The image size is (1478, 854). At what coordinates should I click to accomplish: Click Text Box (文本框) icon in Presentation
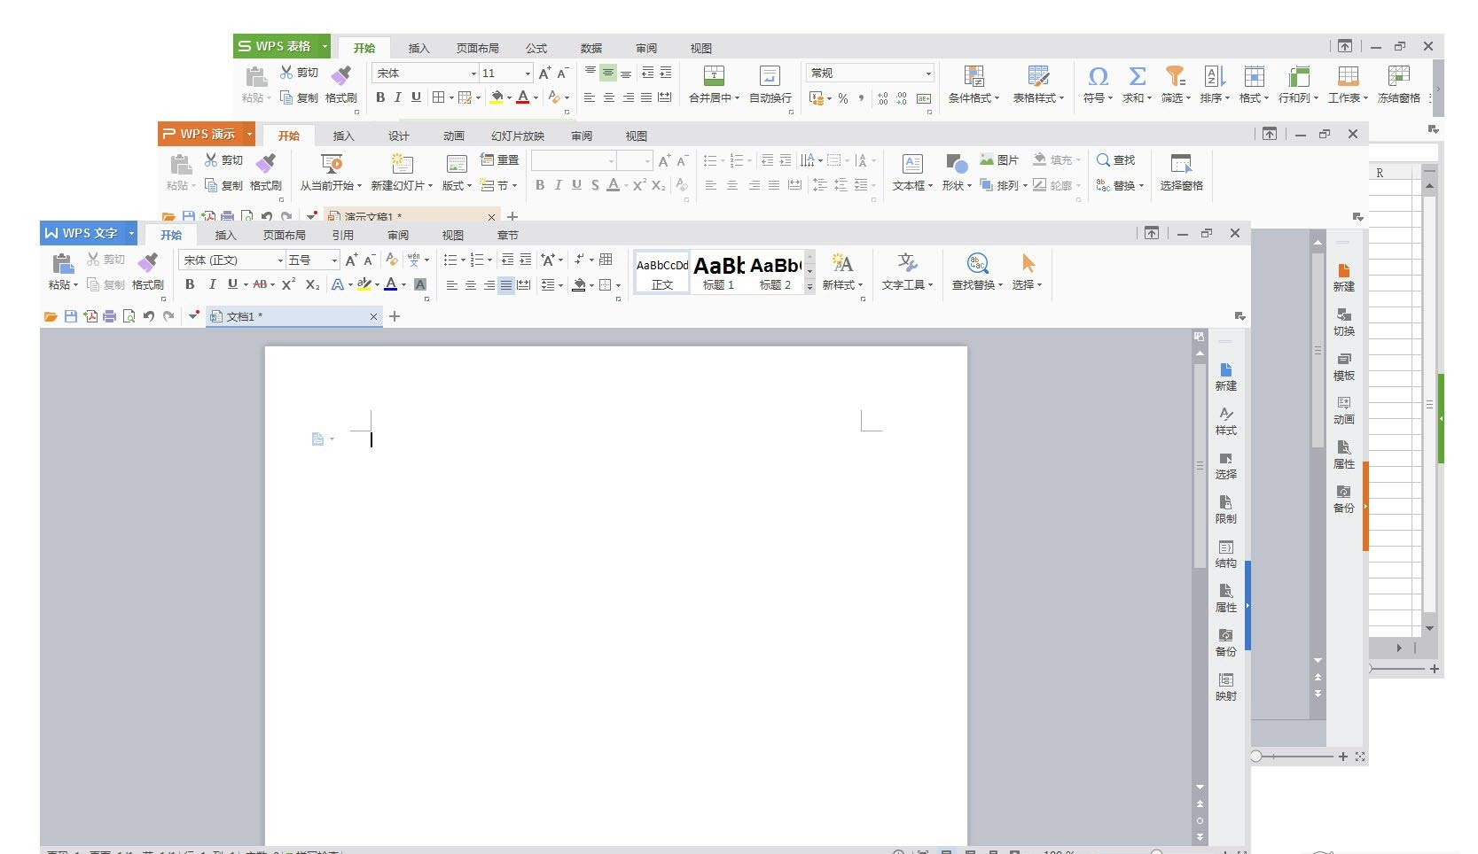(912, 164)
